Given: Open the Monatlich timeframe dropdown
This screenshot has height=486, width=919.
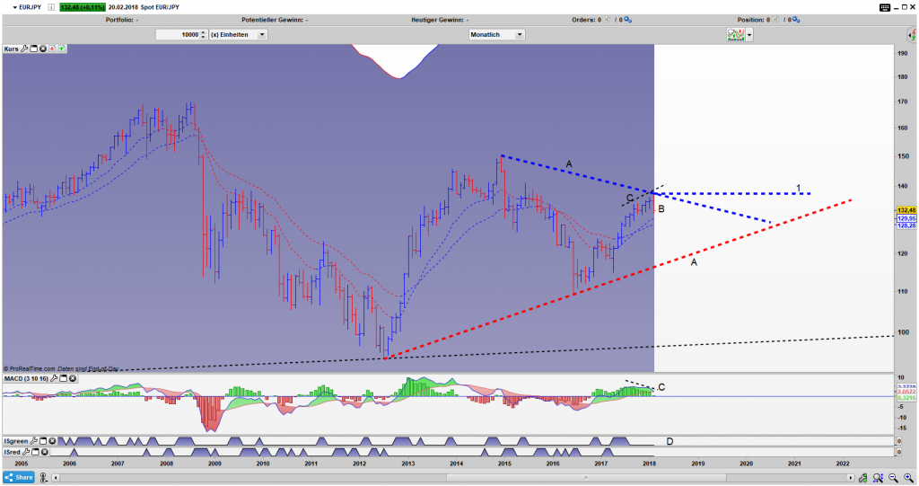Looking at the screenshot, I should point(496,35).
